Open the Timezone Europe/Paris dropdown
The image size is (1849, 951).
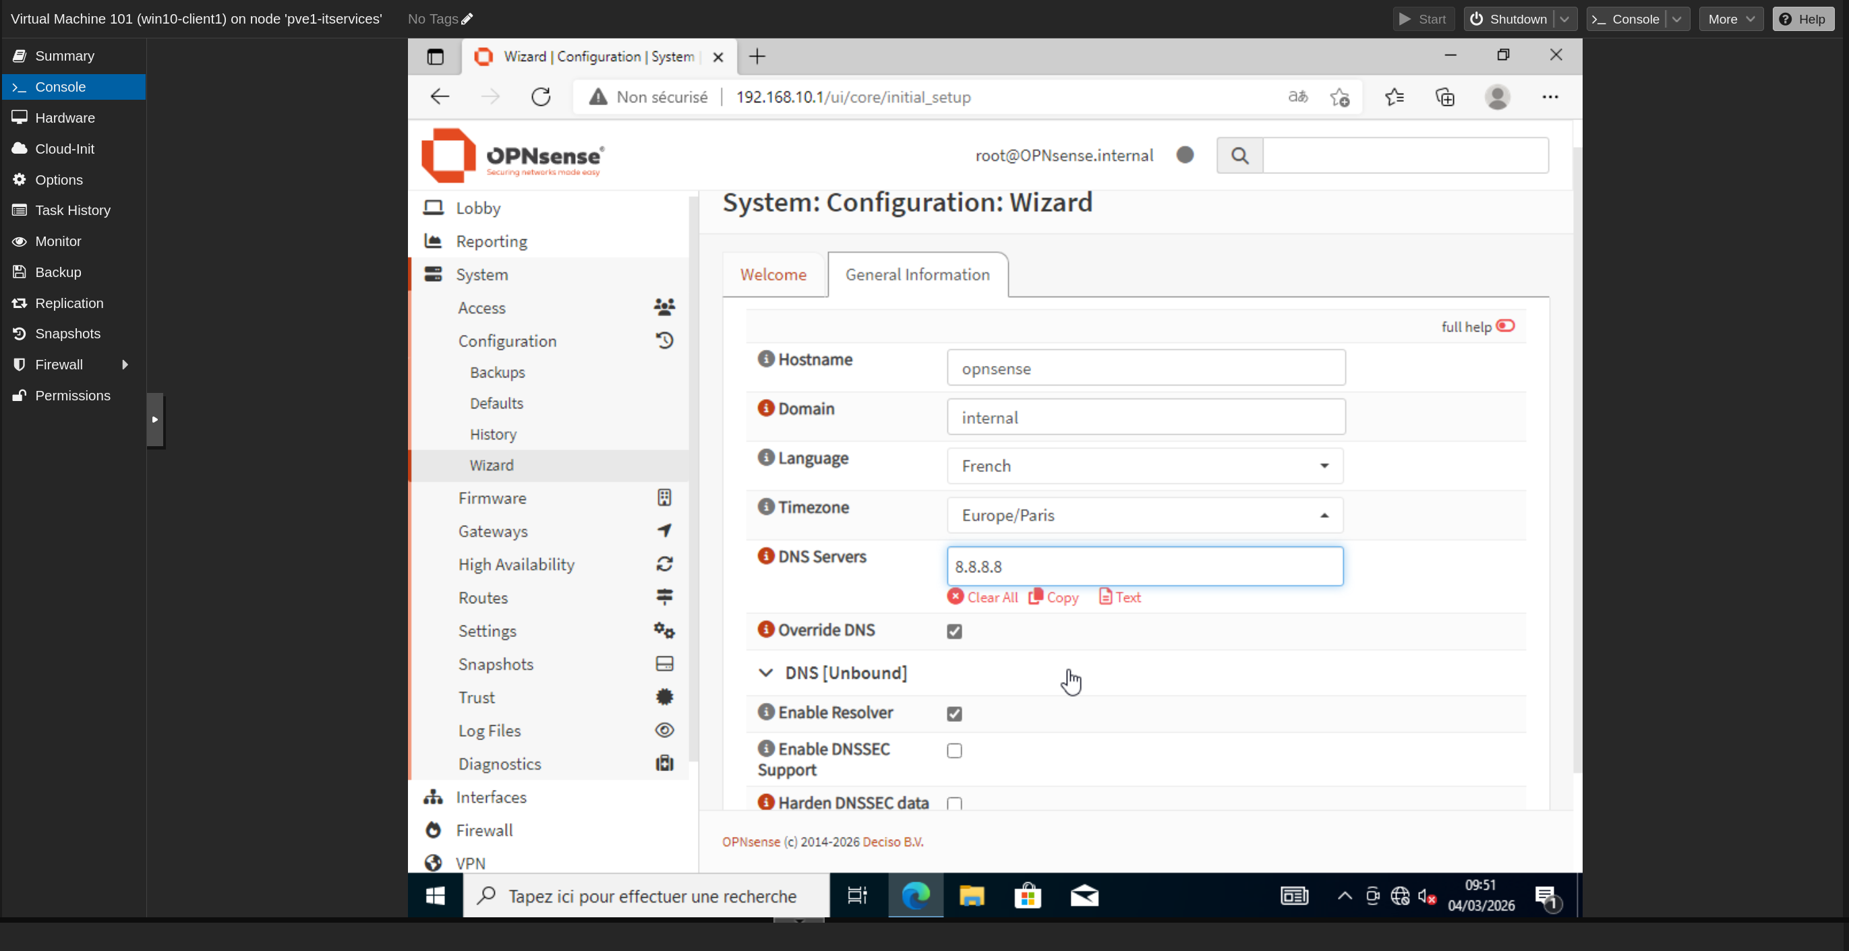[1145, 515]
